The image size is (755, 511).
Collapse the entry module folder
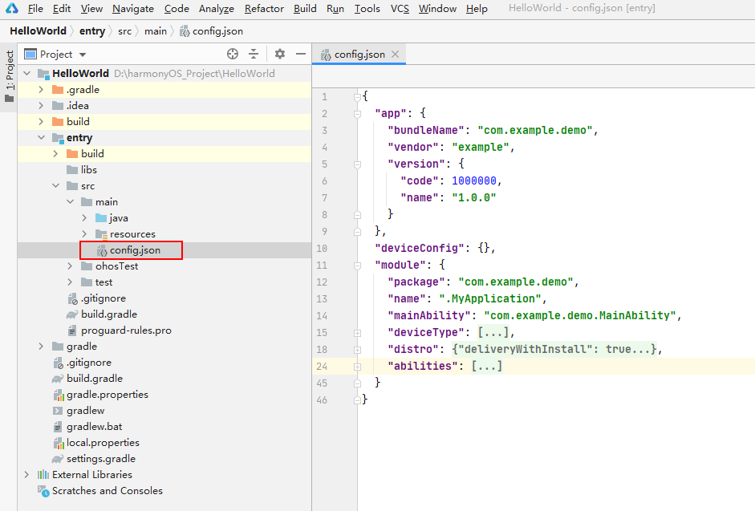pos(41,138)
